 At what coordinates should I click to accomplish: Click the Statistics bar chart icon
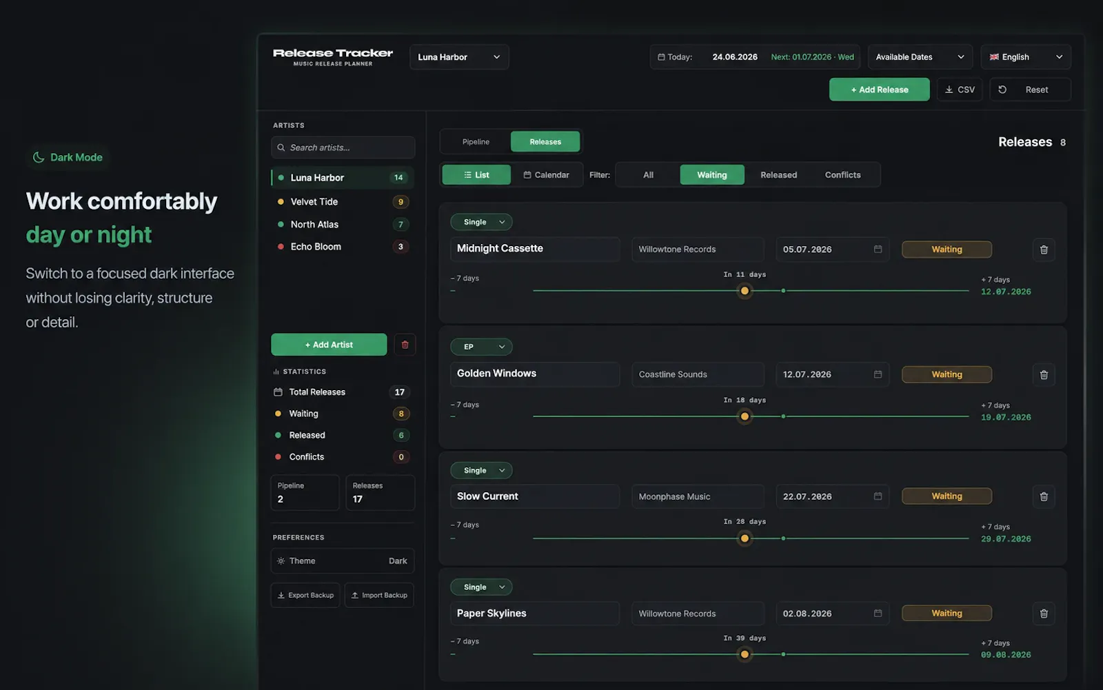(x=276, y=372)
